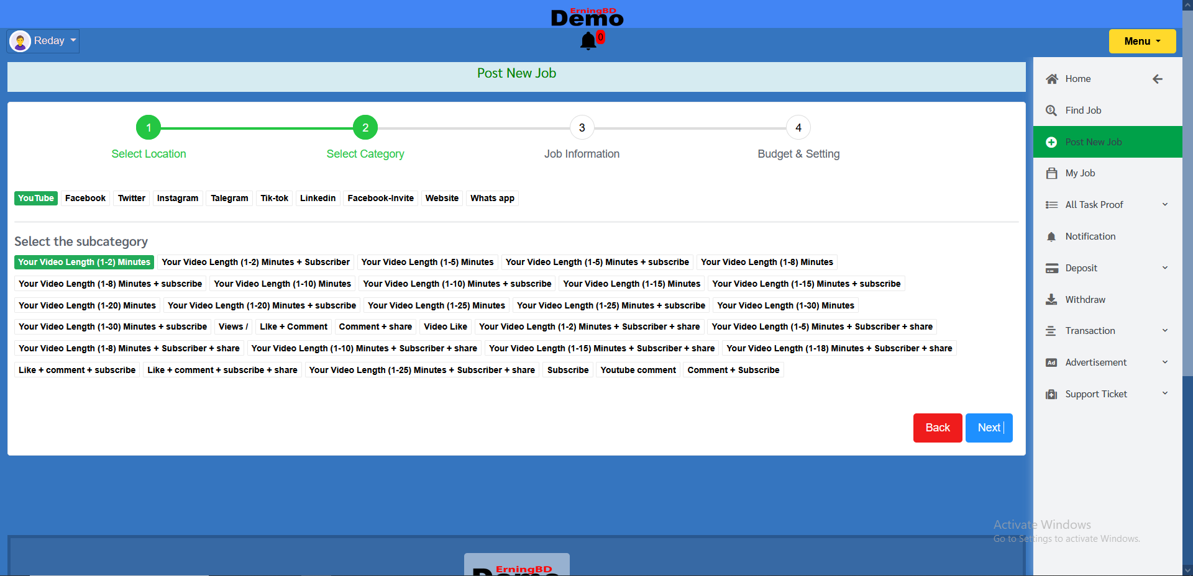The height and width of the screenshot is (576, 1193).
Task: Click the Deposit card icon
Action: coord(1051,268)
